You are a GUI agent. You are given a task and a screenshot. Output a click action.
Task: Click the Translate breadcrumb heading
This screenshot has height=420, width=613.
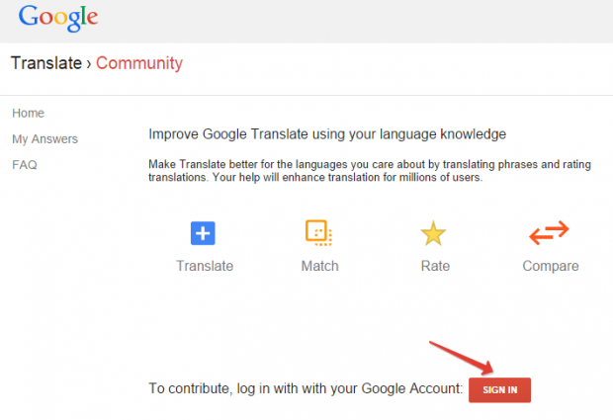tap(46, 63)
